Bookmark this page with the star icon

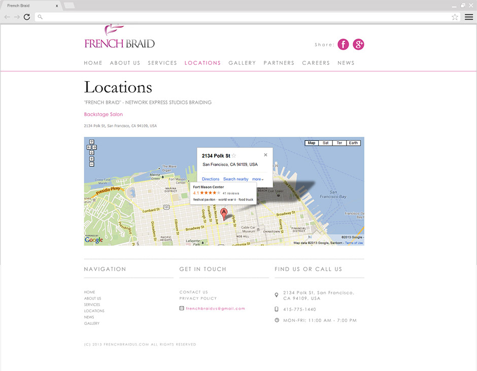[x=455, y=17]
